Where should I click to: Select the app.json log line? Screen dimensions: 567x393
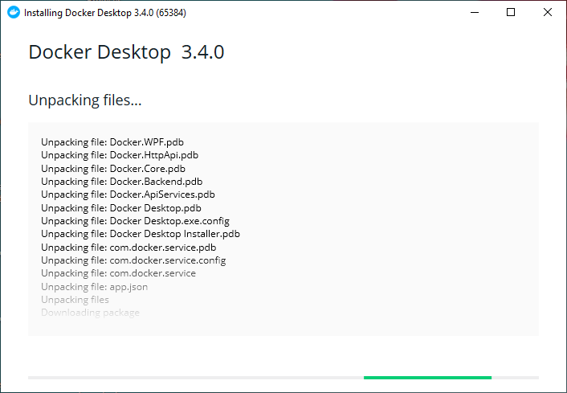95,287
